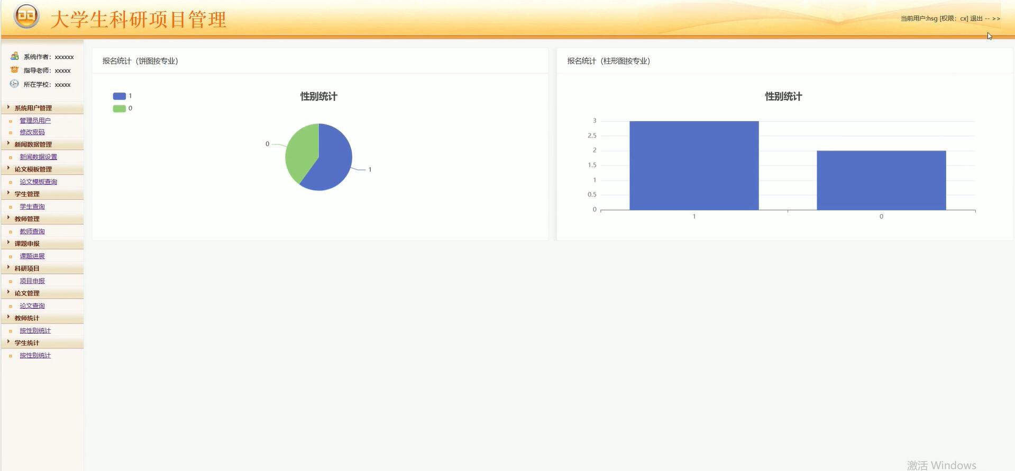The width and height of the screenshot is (1015, 471).
Task: Toggle the blue "1" series in the pie legend
Action: tap(120, 96)
